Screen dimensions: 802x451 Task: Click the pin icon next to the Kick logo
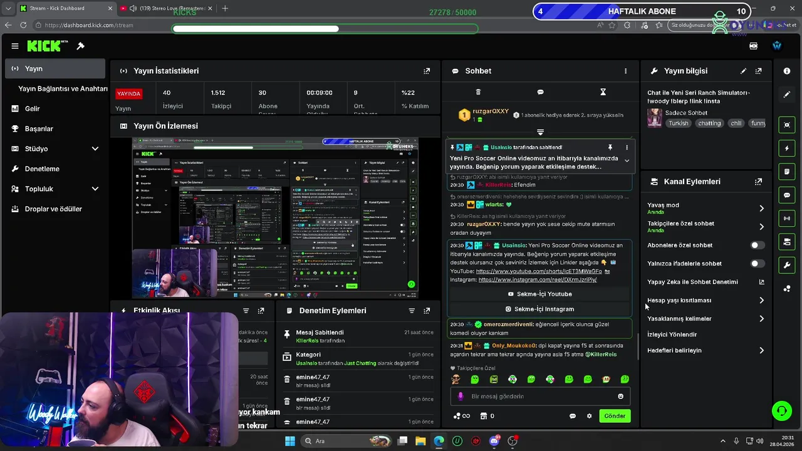81,46
